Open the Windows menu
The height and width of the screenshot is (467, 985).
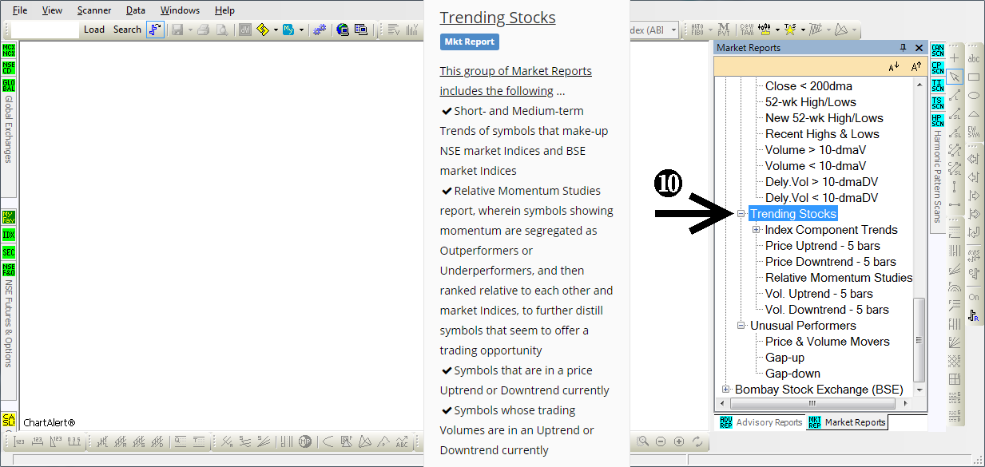coord(181,10)
